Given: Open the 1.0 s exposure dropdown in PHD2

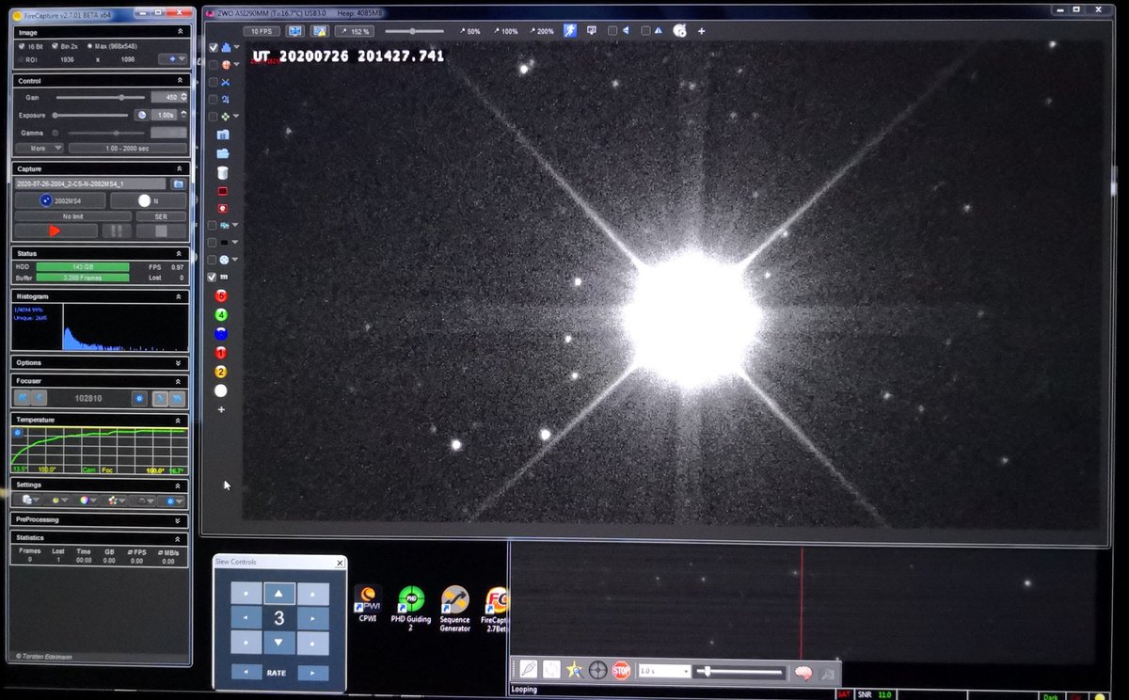Looking at the screenshot, I should pyautogui.click(x=686, y=669).
